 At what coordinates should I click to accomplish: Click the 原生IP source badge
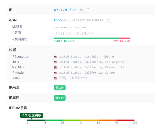point(60,88)
